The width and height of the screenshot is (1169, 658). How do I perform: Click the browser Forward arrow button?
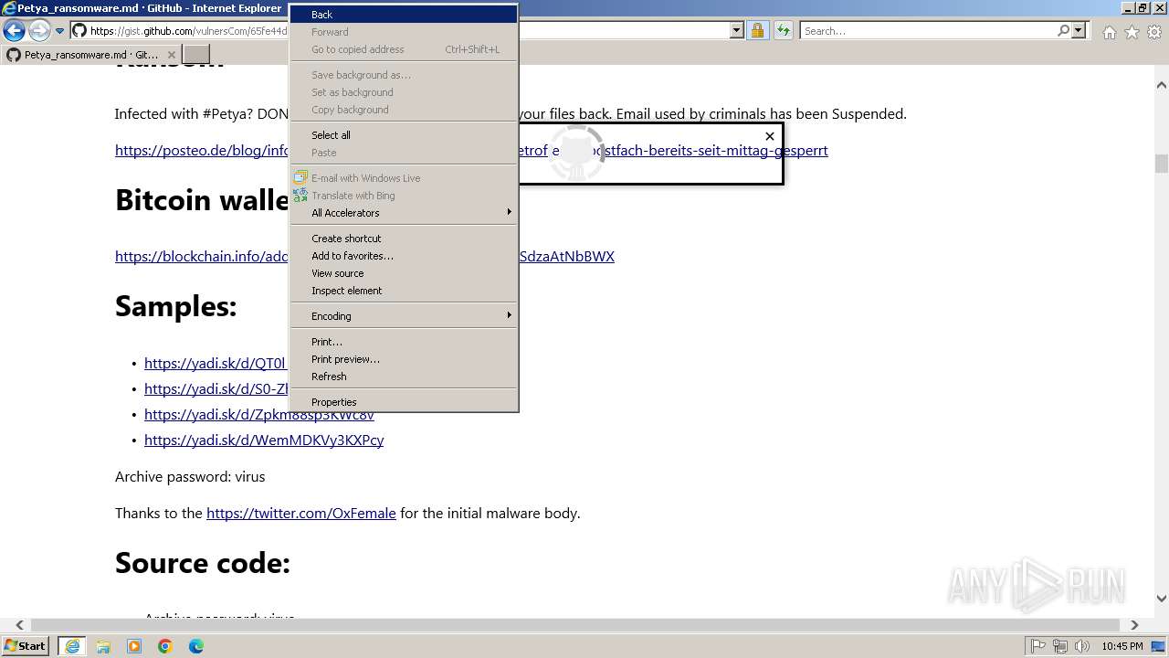tap(39, 31)
